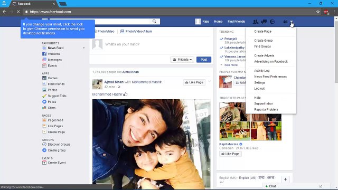Click the plus button for languages
The width and height of the screenshot is (338, 190).
pyautogui.click(x=285, y=179)
